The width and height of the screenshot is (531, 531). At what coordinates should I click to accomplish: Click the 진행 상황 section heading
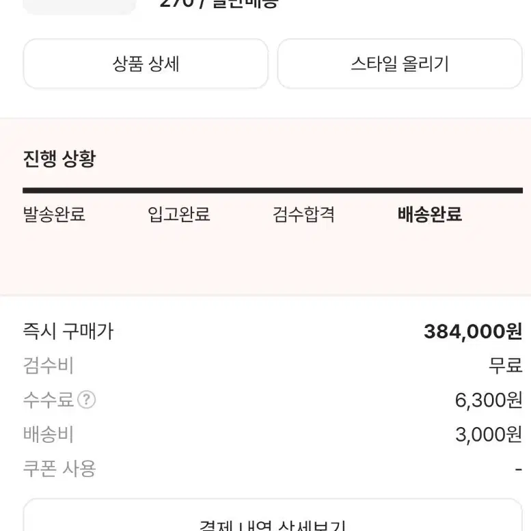(x=59, y=159)
